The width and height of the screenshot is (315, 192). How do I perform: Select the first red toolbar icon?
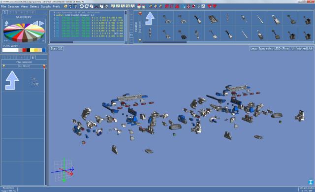pyautogui.click(x=167, y=6)
